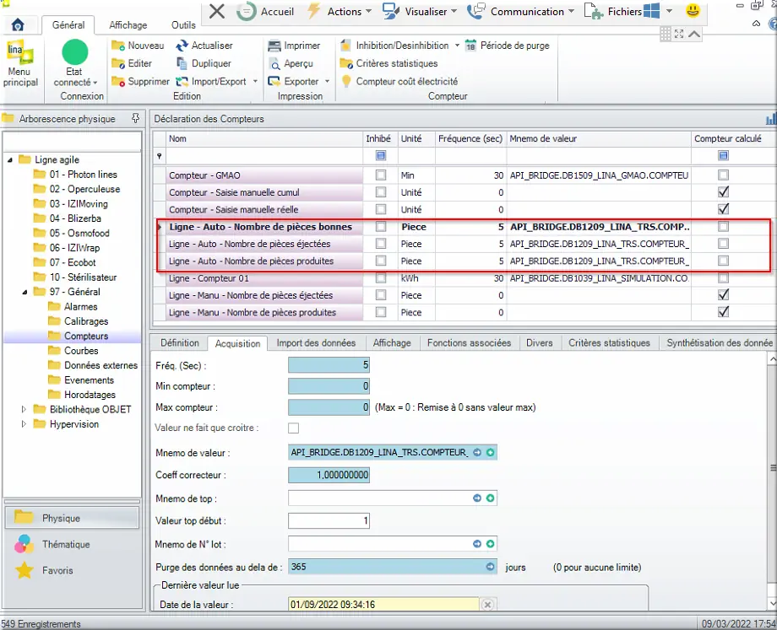Collapse the Ligne agile tree node

click(x=10, y=160)
